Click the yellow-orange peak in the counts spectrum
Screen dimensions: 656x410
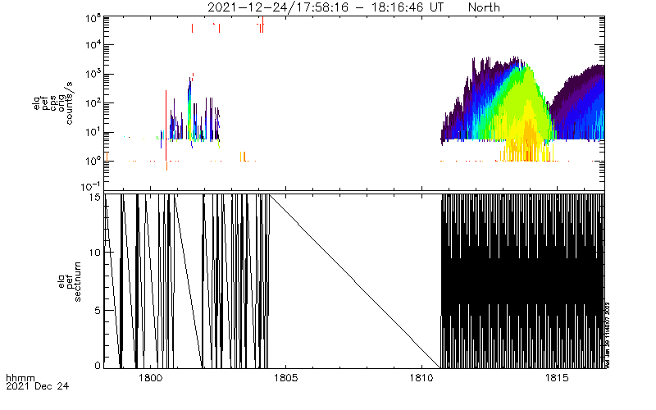pyautogui.click(x=528, y=134)
